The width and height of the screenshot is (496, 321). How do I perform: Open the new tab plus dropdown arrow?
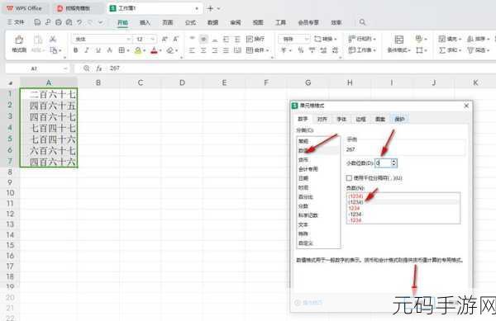click(x=218, y=8)
